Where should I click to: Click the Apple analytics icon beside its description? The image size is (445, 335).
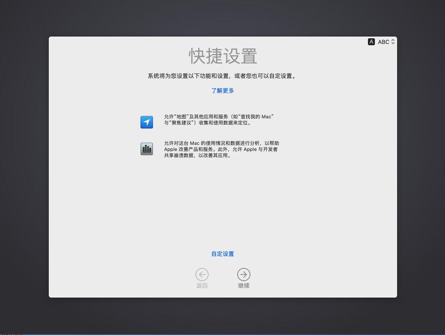[x=147, y=149]
